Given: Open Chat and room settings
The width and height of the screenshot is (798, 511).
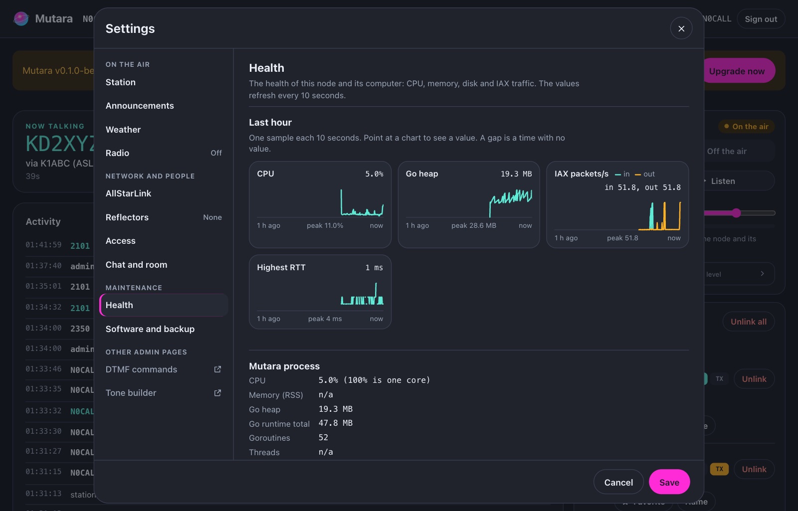Looking at the screenshot, I should 164,265.
